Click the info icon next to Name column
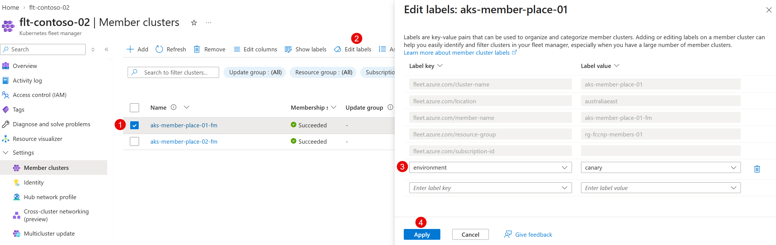Image resolution: width=776 pixels, height=245 pixels. click(174, 107)
